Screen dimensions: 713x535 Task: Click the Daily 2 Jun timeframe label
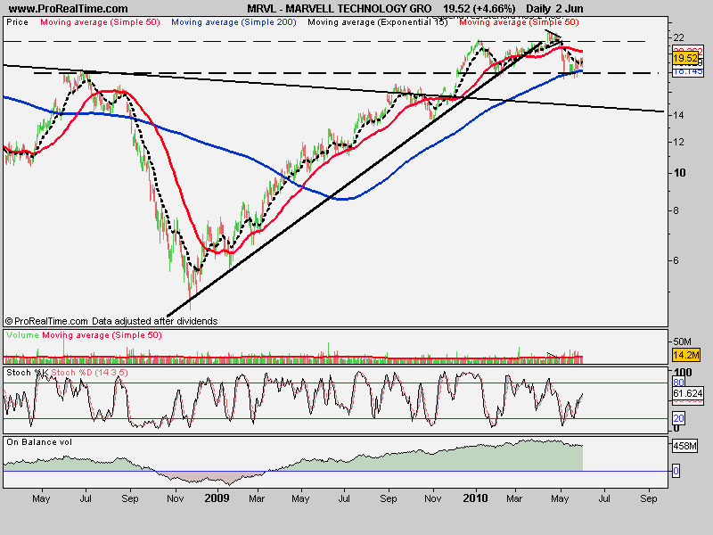(554, 8)
